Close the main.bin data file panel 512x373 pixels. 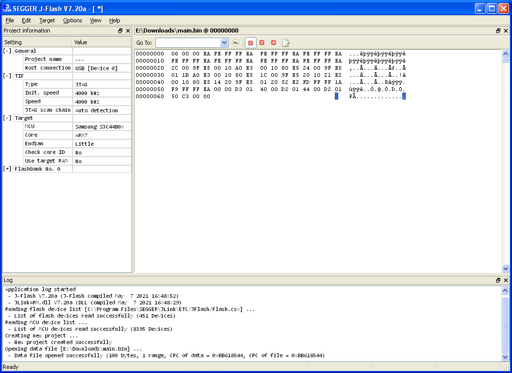506,30
